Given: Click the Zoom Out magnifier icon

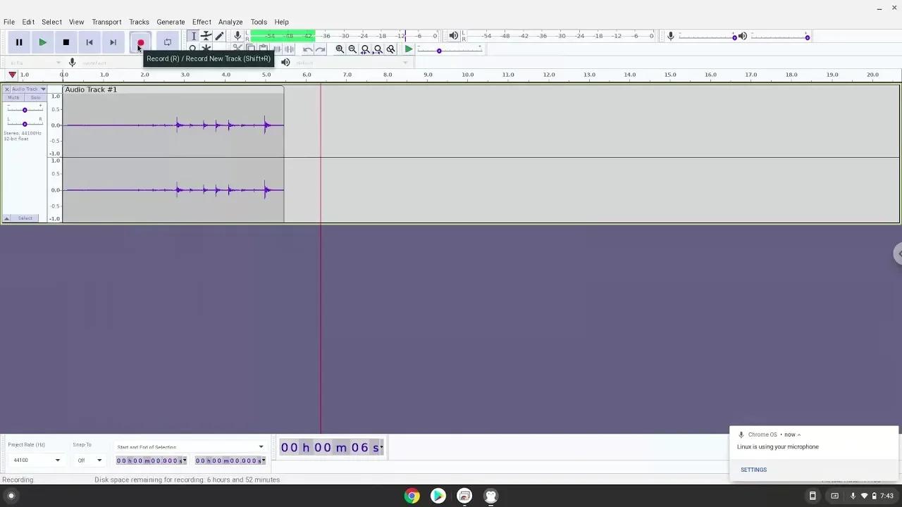Looking at the screenshot, I should pyautogui.click(x=352, y=49).
